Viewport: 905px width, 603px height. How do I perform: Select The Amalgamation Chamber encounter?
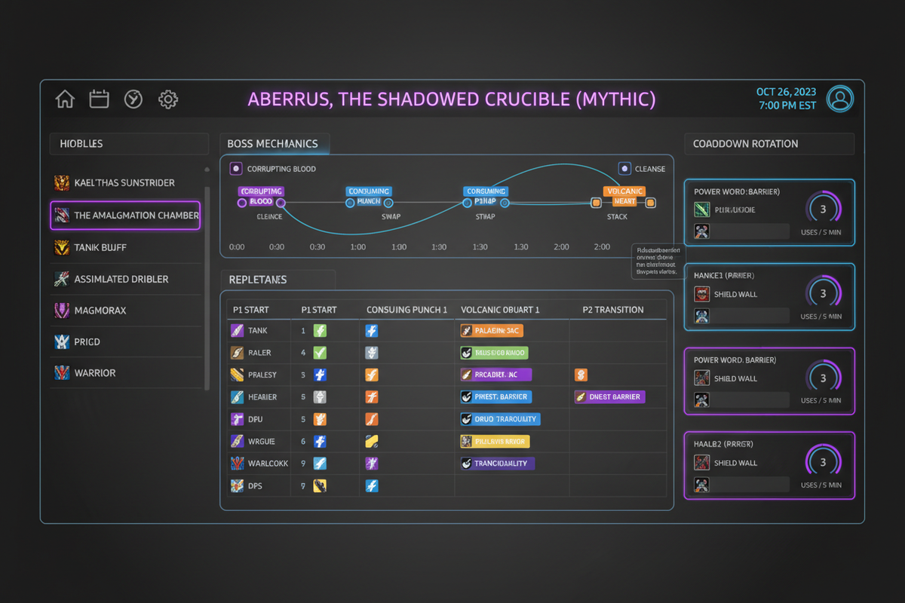pyautogui.click(x=125, y=216)
